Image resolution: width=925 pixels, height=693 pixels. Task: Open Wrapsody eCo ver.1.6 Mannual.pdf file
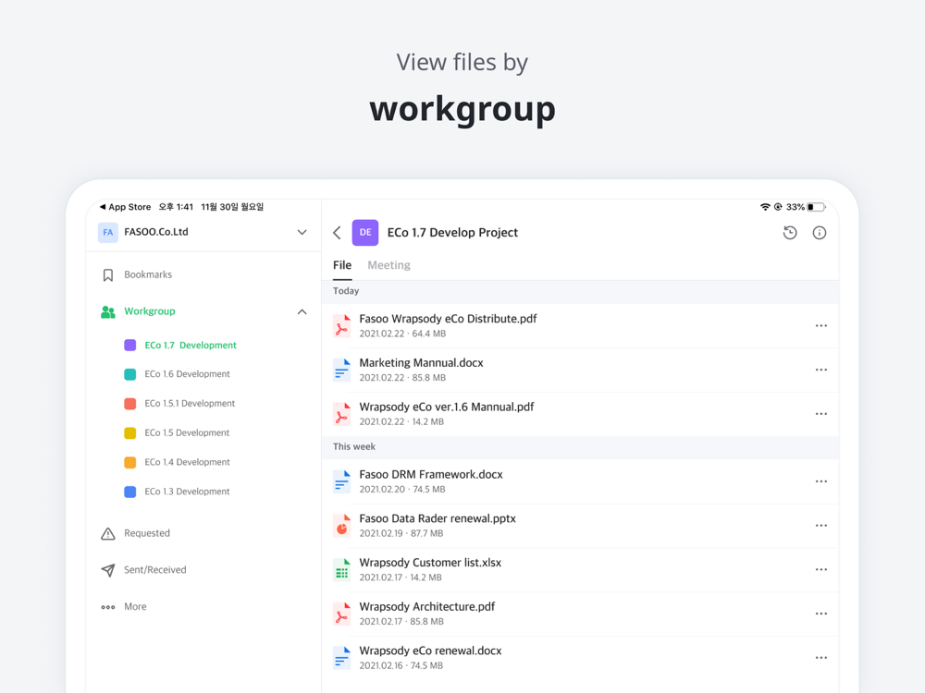point(580,414)
